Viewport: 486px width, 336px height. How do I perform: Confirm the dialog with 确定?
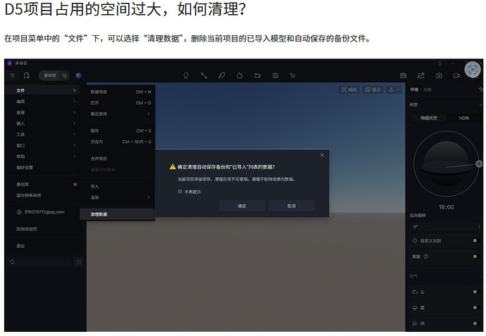pyautogui.click(x=242, y=206)
